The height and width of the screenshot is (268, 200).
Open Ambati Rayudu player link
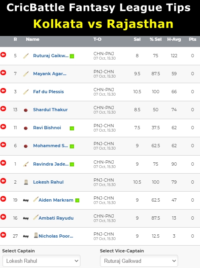[x=56, y=218]
